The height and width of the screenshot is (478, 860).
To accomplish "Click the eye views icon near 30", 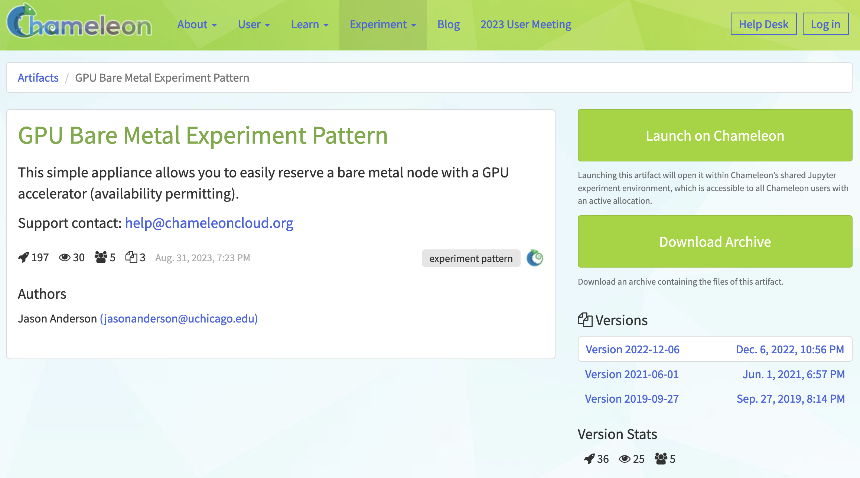I will [65, 257].
